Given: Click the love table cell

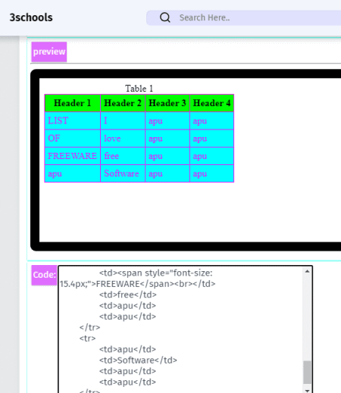Looking at the screenshot, I should 123,139.
